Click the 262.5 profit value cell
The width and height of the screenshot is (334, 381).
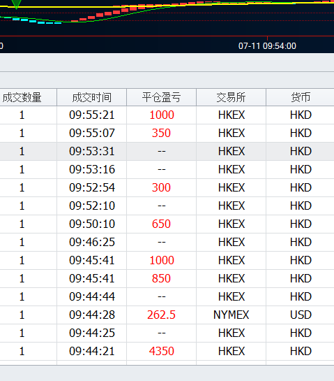pos(162,315)
